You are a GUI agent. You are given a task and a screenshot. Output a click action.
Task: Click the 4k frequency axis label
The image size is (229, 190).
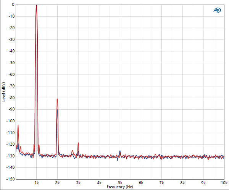(x=99, y=183)
